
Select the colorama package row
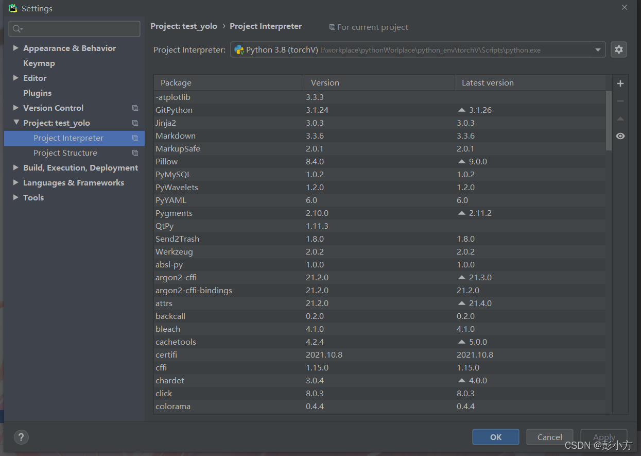click(x=380, y=407)
